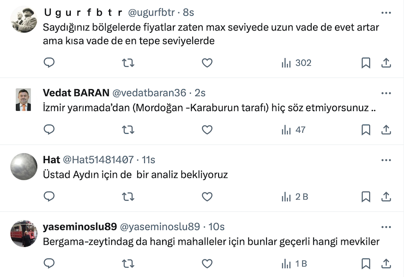Screen dimensions: 404x277
Task: Retweet Vedat BARAN's reply
Action: click(128, 130)
